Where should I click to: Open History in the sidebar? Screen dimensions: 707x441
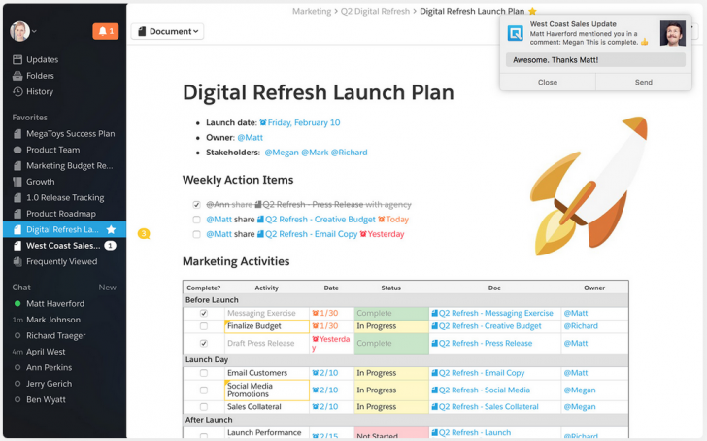tap(40, 91)
